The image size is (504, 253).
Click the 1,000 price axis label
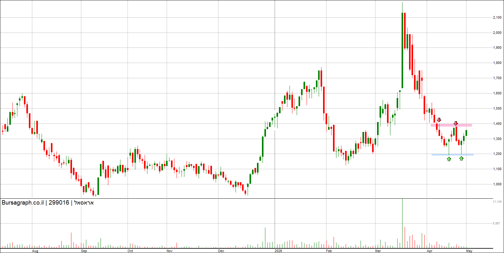pos(497,184)
